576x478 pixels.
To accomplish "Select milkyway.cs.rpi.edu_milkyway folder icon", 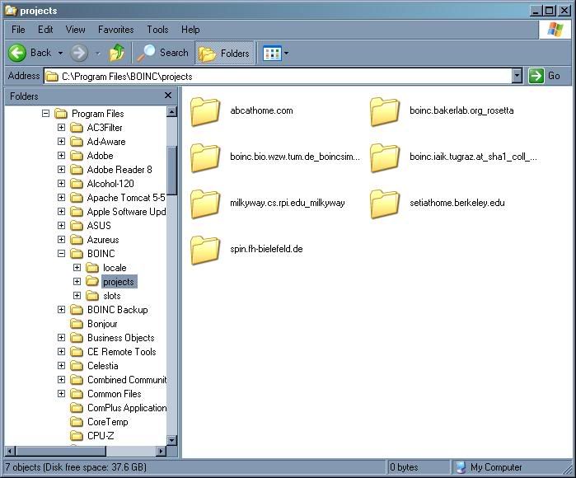I will click(x=205, y=204).
